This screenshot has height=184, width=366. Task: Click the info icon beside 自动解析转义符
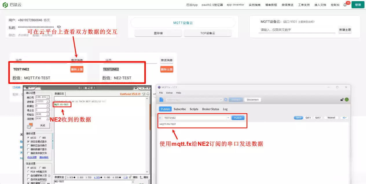coord(49,176)
